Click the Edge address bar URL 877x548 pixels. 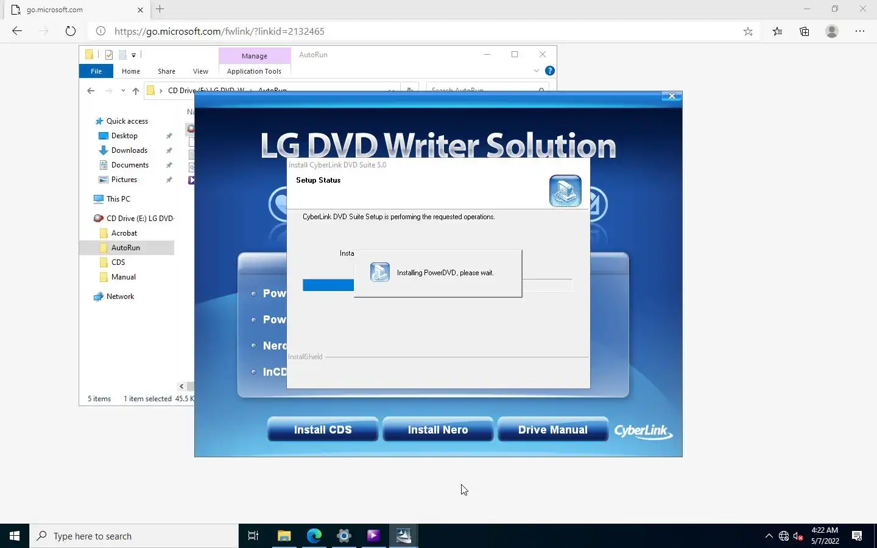click(x=219, y=31)
